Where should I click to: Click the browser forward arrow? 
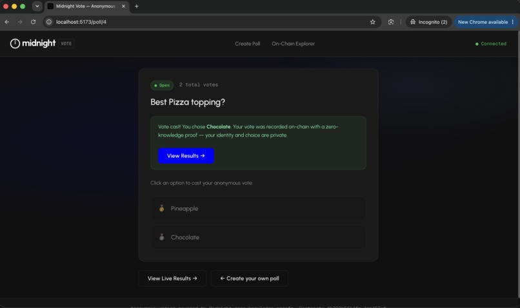click(20, 22)
